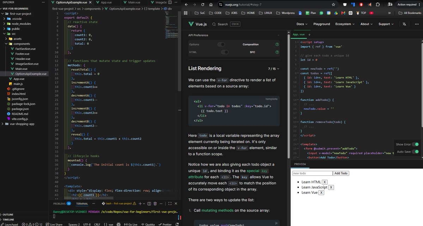Click the Go Live status bar item
Screen dimensions: 423x226
click(x=130, y=224)
